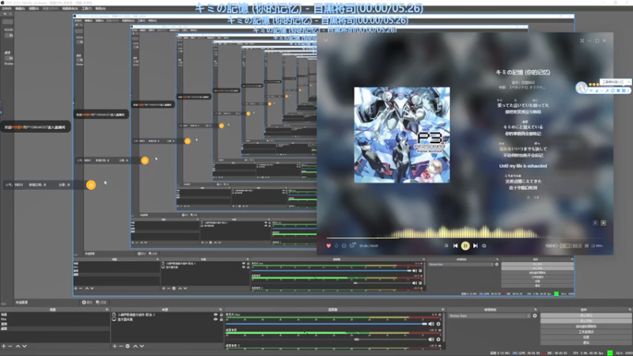Mute the first audio mixer track
The width and height of the screenshot is (633, 356).
431,324
